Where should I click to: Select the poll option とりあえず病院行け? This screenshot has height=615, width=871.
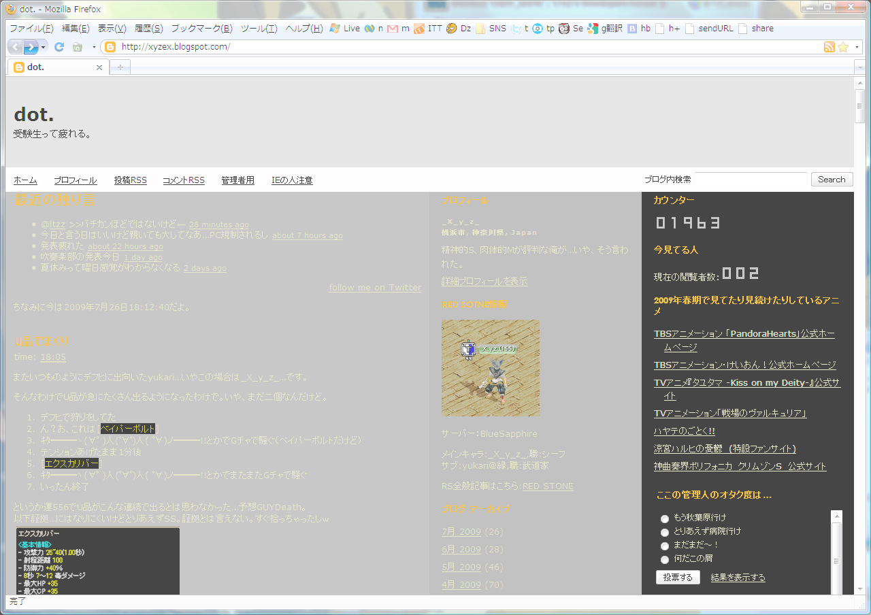point(665,531)
